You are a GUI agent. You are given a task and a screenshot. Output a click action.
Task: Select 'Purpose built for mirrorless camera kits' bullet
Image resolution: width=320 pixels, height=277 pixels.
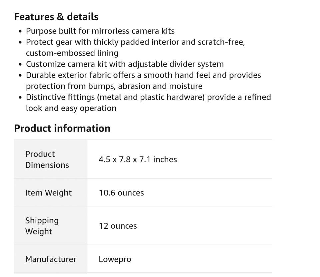pos(100,31)
